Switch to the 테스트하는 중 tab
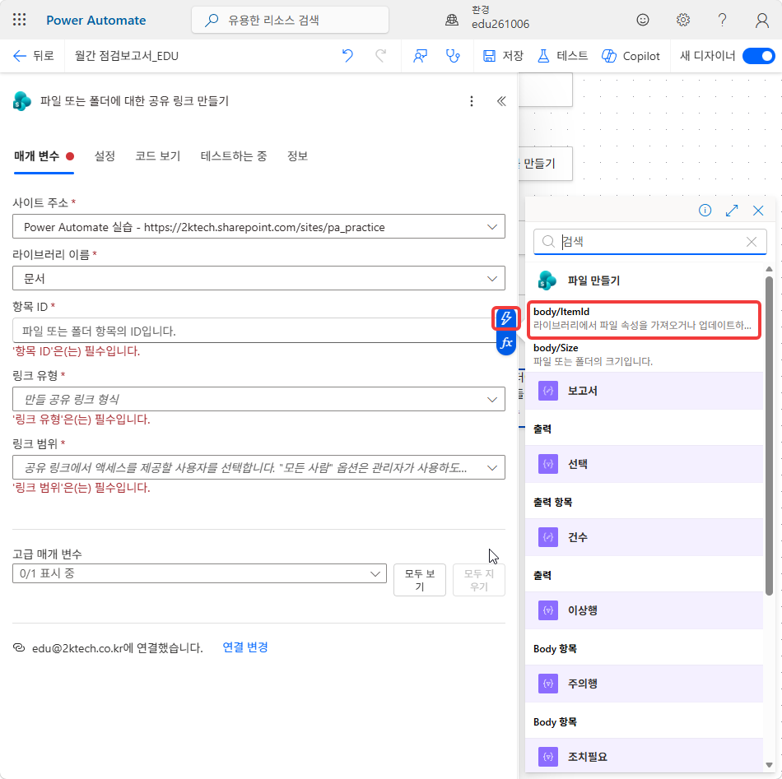The width and height of the screenshot is (782, 779). (x=234, y=156)
